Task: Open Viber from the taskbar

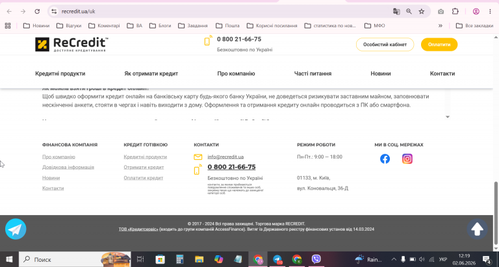Action: point(316,259)
